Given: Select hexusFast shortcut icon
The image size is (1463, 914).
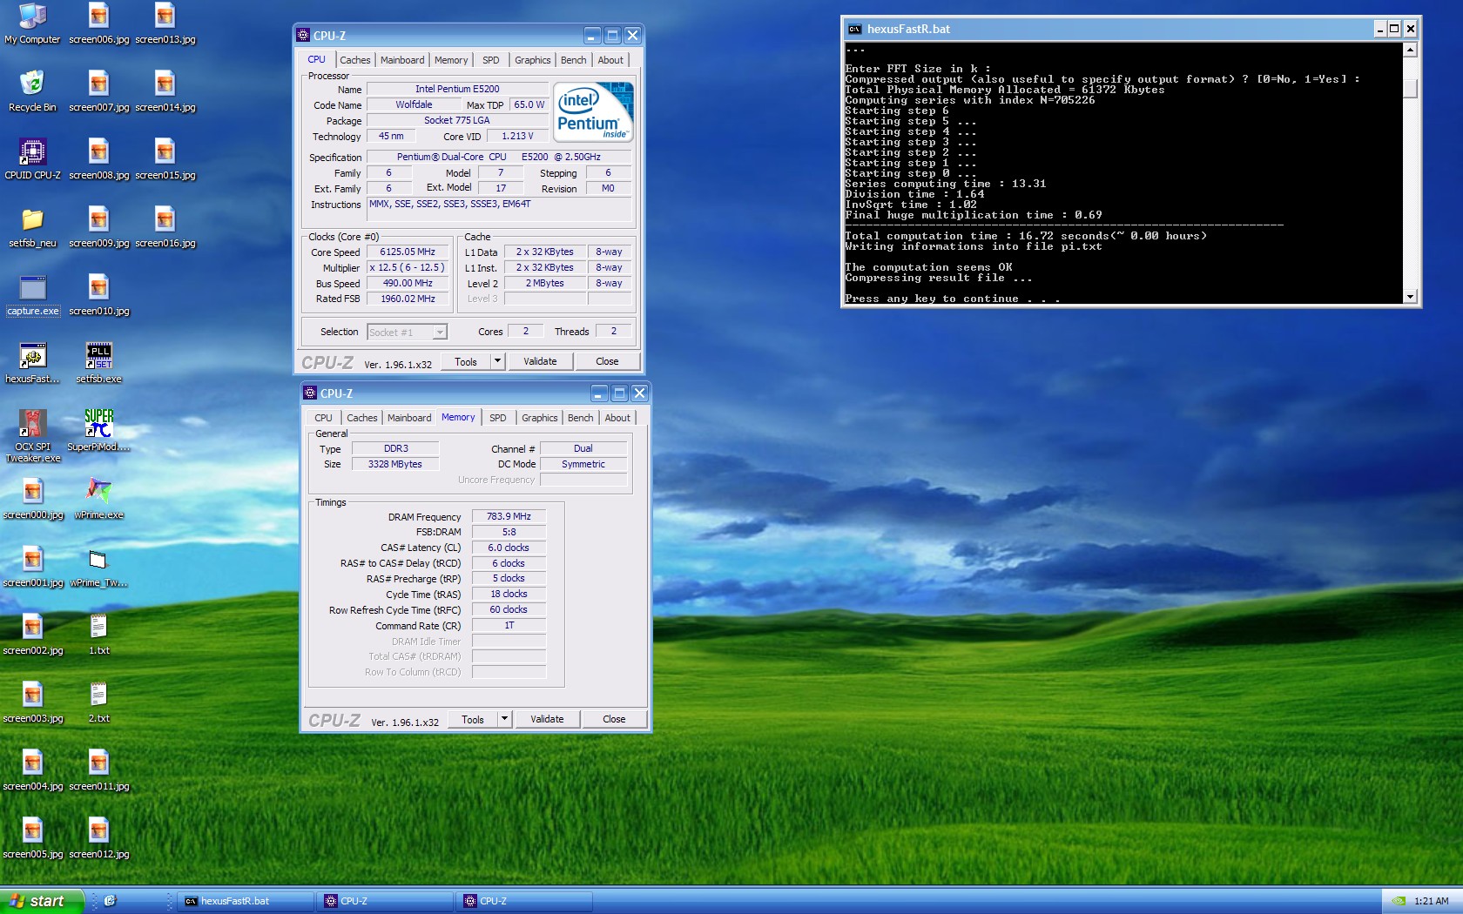Looking at the screenshot, I should point(32,363).
